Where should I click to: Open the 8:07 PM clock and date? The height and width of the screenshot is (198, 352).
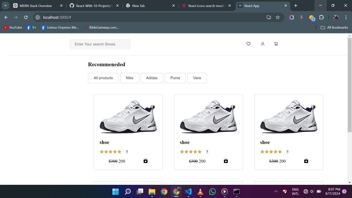point(333,192)
